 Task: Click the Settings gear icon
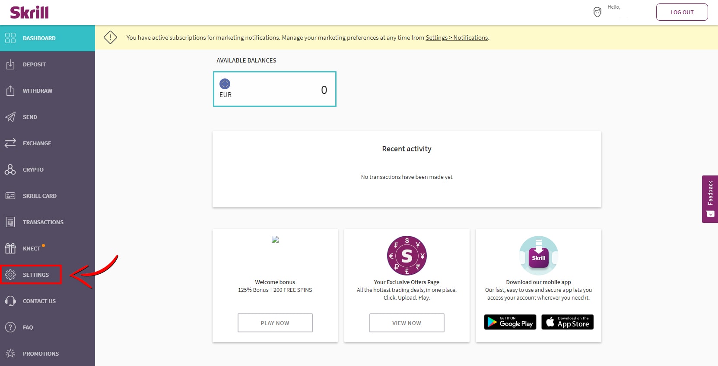[10, 275]
